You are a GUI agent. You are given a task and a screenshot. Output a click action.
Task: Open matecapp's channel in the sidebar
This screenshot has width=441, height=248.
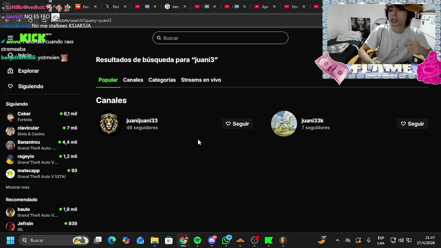(x=41, y=173)
